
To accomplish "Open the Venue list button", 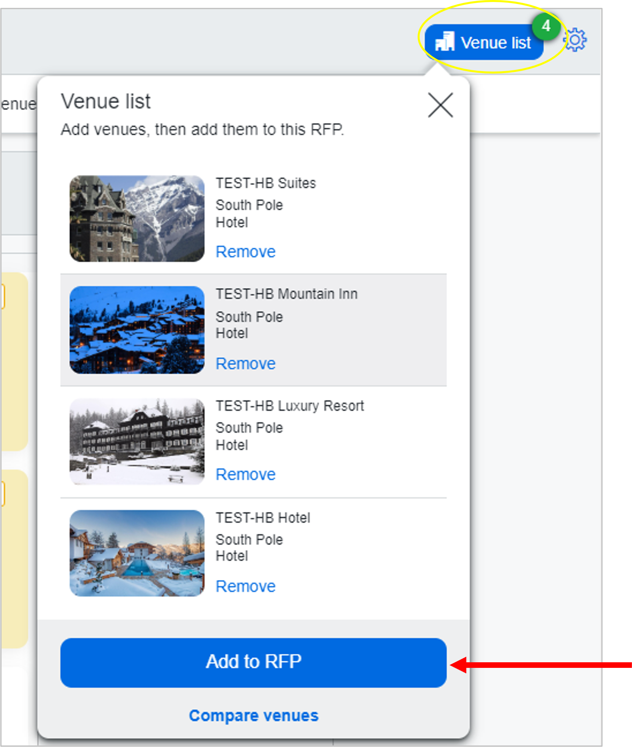I will click(483, 42).
